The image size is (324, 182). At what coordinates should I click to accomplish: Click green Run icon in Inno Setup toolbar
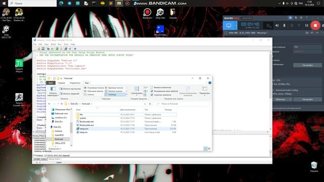click(57, 49)
